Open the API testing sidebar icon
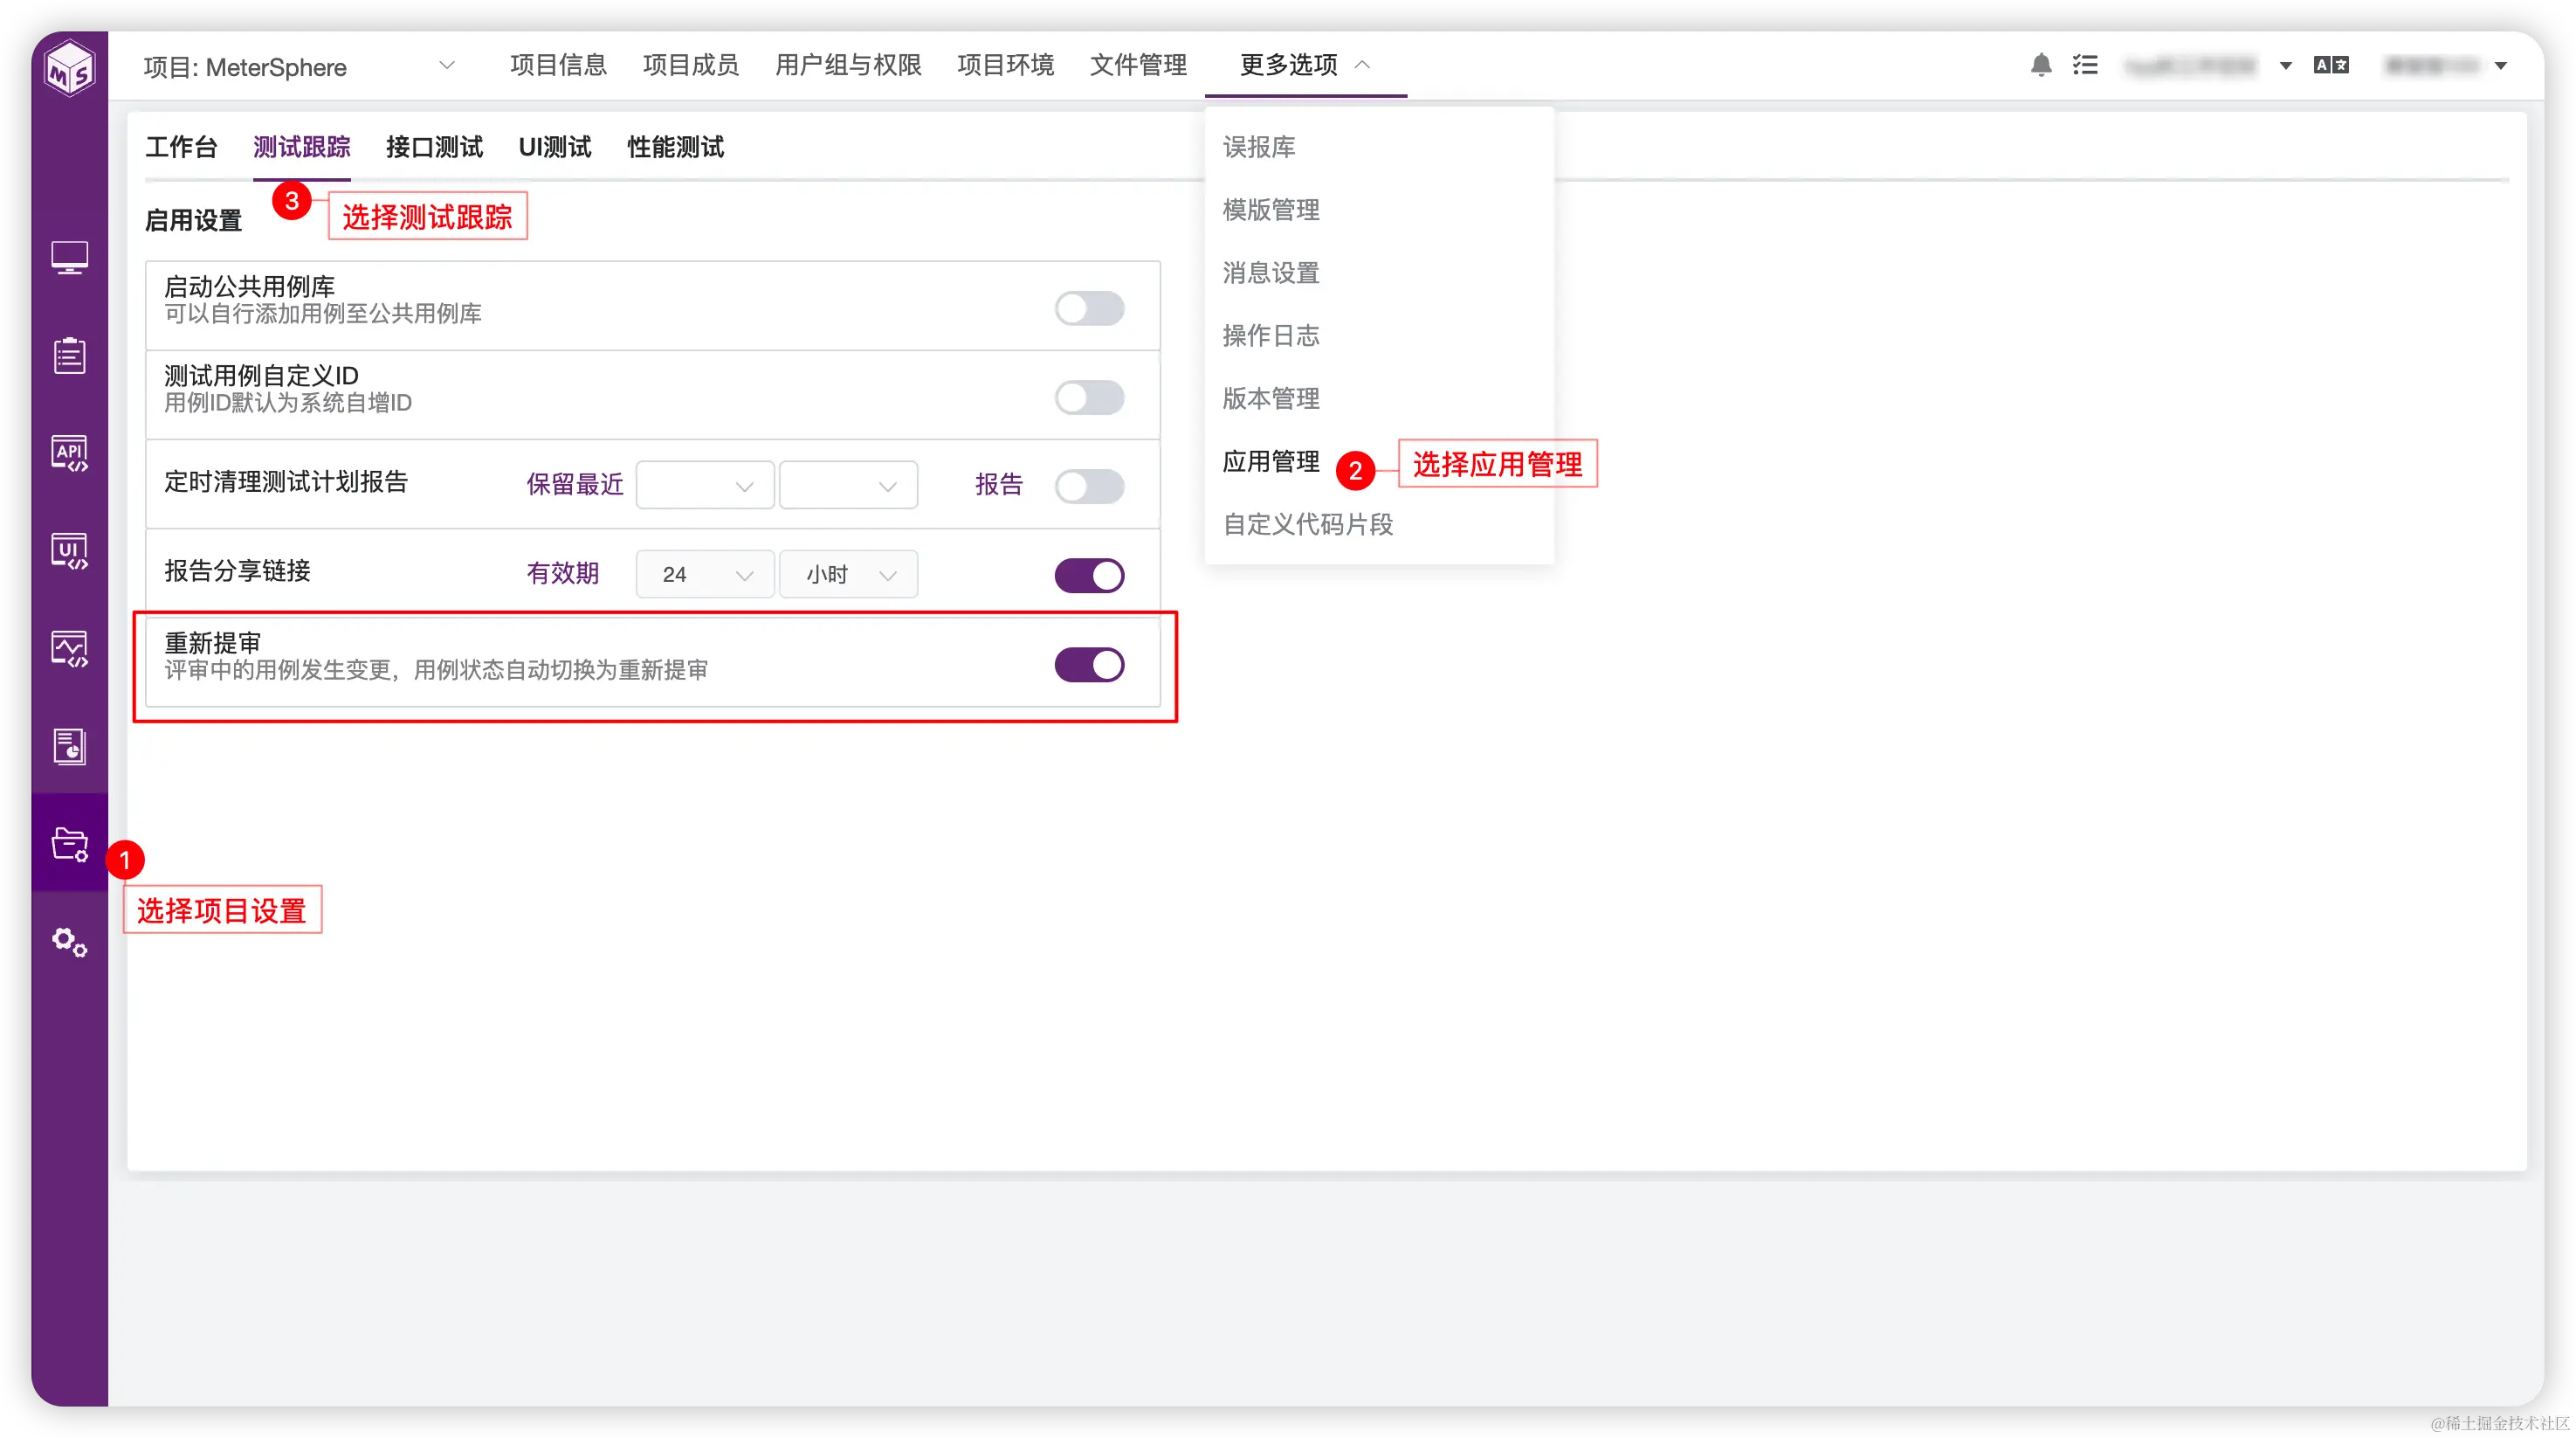Screen dimensions: 2576x1438 click(x=69, y=453)
